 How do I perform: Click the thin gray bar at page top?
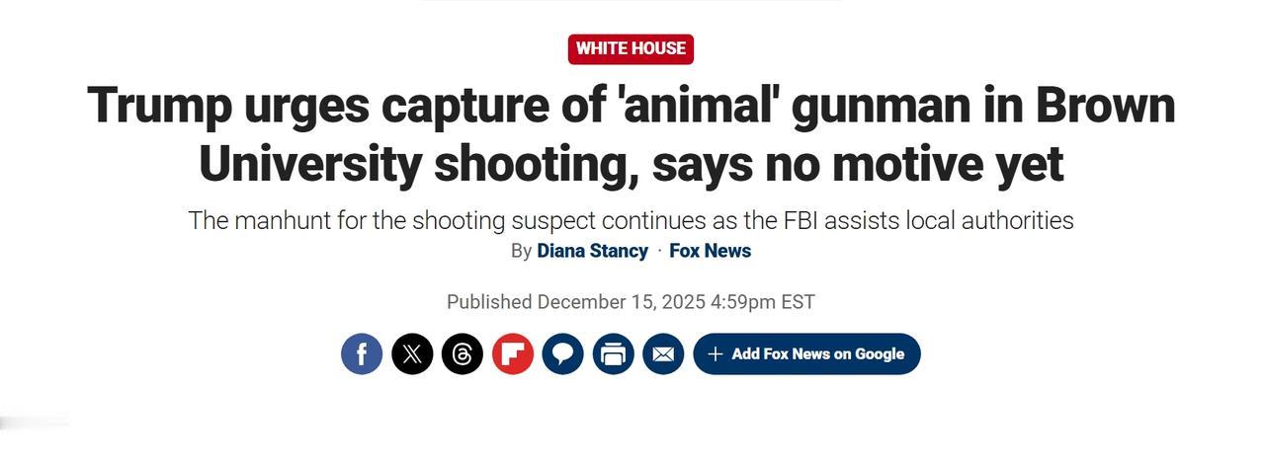click(631, 1)
